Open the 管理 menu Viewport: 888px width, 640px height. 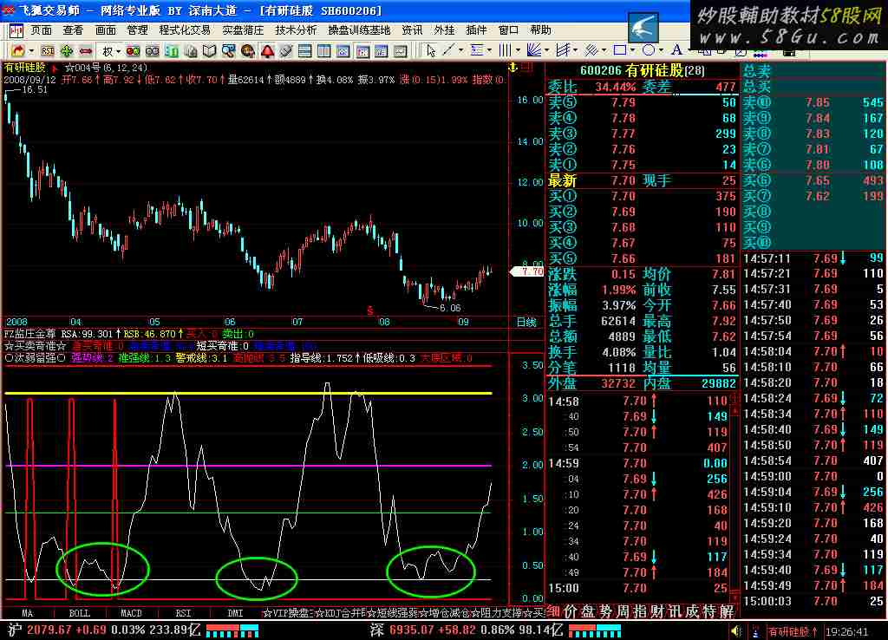[137, 30]
